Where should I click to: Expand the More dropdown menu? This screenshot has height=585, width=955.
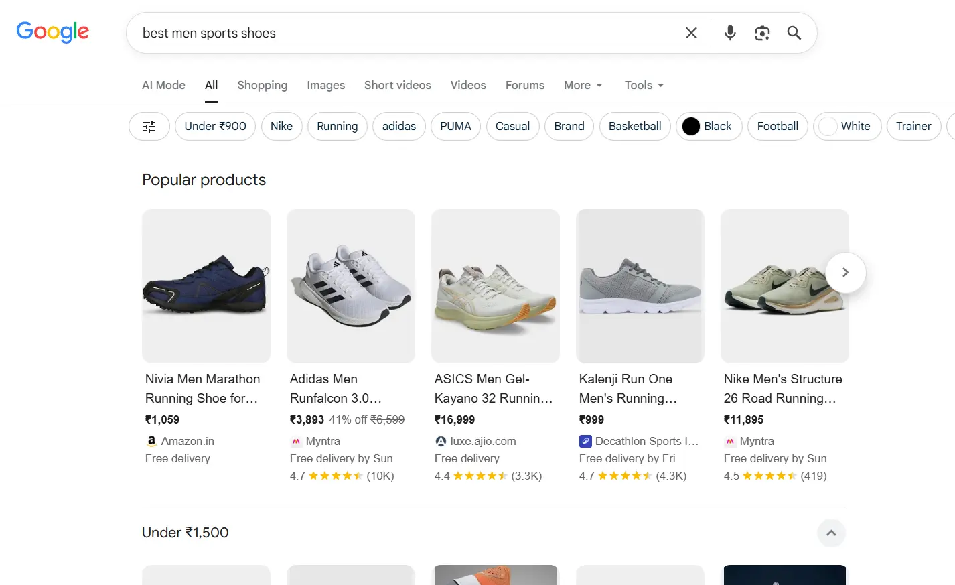[x=583, y=85]
